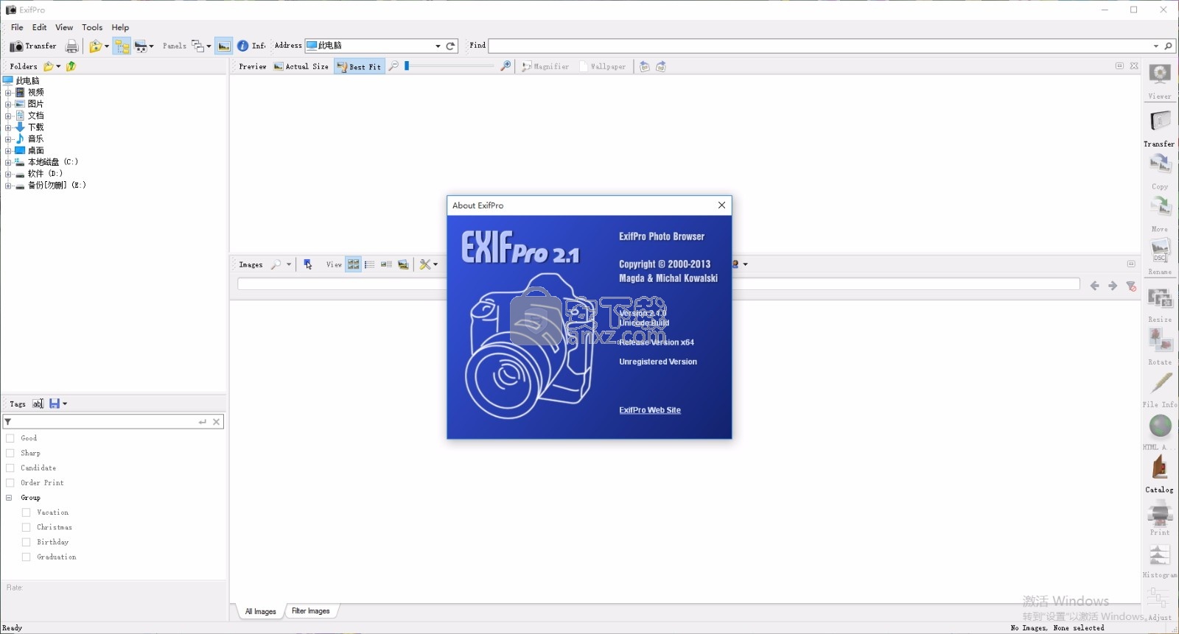1179x634 pixels.
Task: Click the forward arrow in Images pane
Action: [x=1113, y=286]
